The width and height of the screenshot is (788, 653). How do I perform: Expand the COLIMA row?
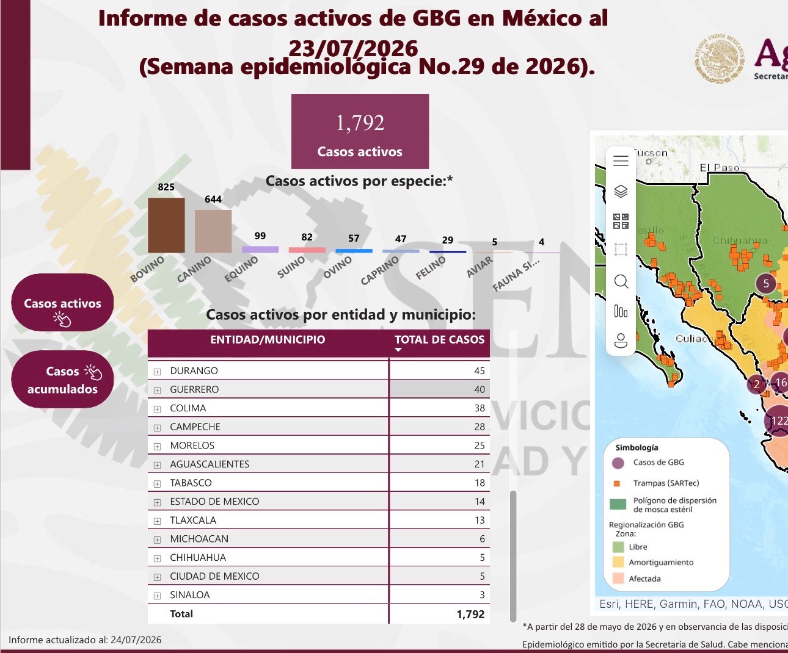pyautogui.click(x=157, y=409)
